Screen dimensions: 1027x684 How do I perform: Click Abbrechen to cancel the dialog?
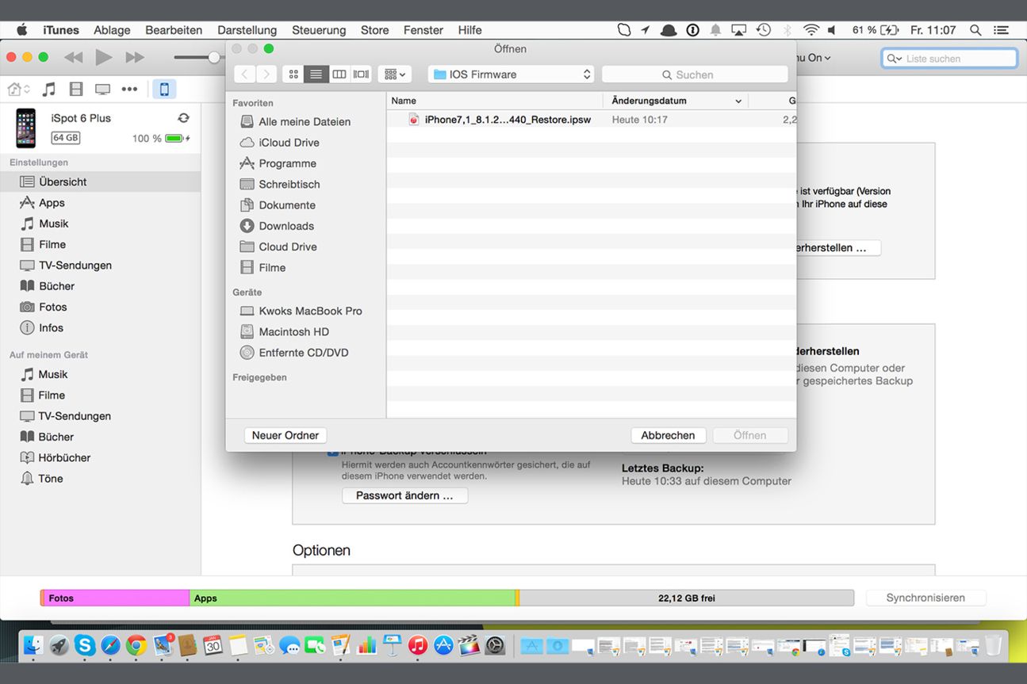(668, 435)
